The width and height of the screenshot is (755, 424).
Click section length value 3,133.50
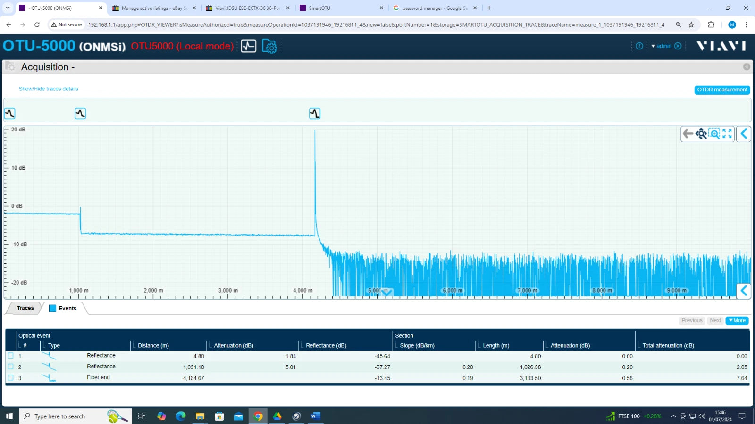[x=530, y=378]
